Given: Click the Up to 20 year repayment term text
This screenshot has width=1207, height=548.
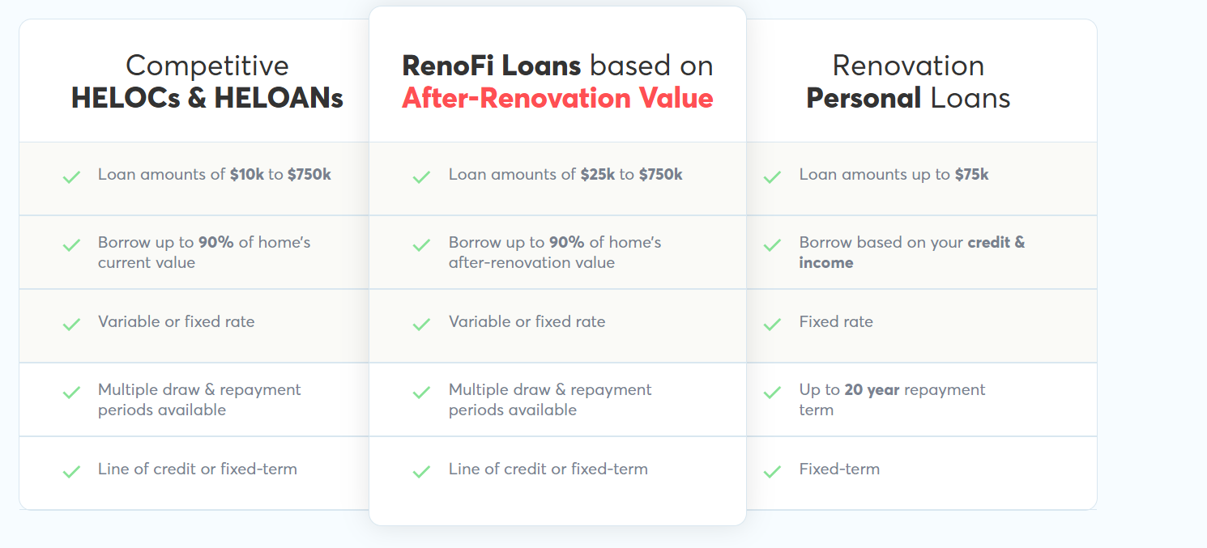Looking at the screenshot, I should pyautogui.click(x=891, y=399).
